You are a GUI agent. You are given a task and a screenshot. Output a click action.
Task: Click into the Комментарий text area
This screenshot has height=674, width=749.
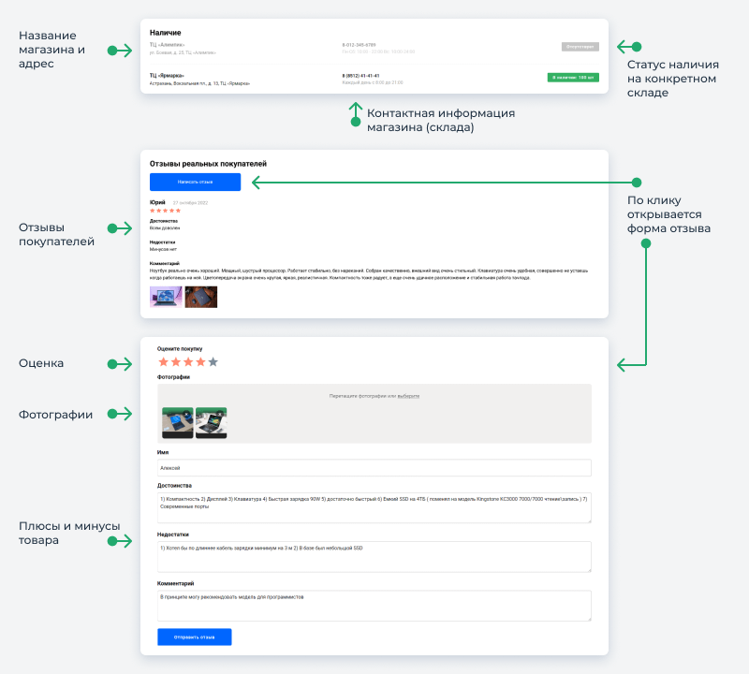374,606
